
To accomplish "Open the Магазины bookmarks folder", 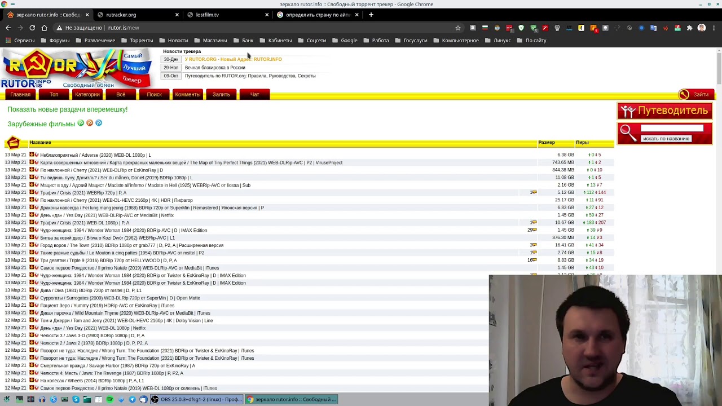I will point(210,41).
